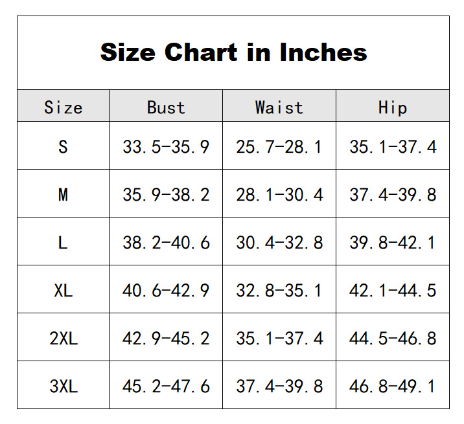
Task: Select the Waist column header
Action: [x=279, y=106]
